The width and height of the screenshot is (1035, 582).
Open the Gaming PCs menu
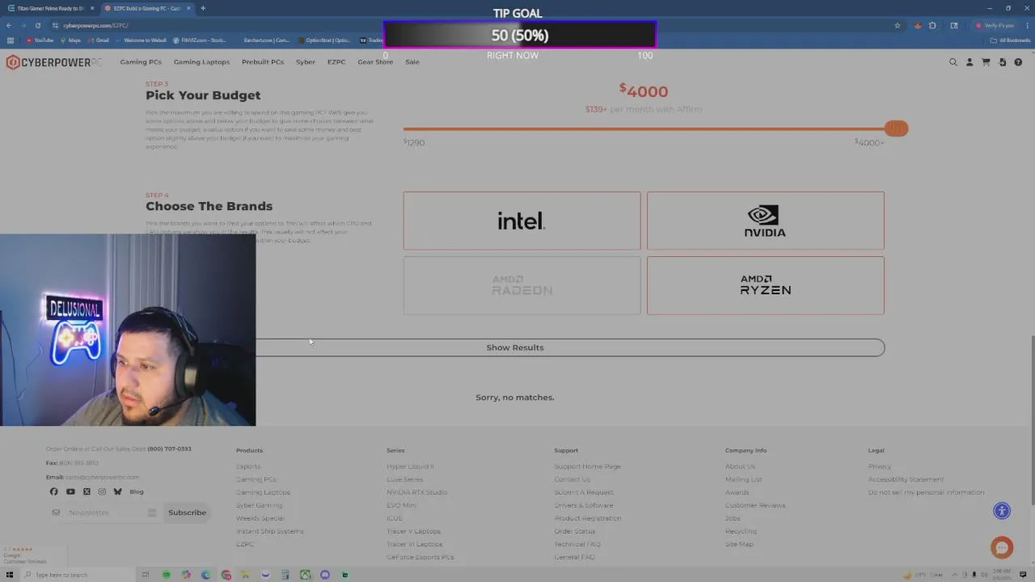pos(141,62)
